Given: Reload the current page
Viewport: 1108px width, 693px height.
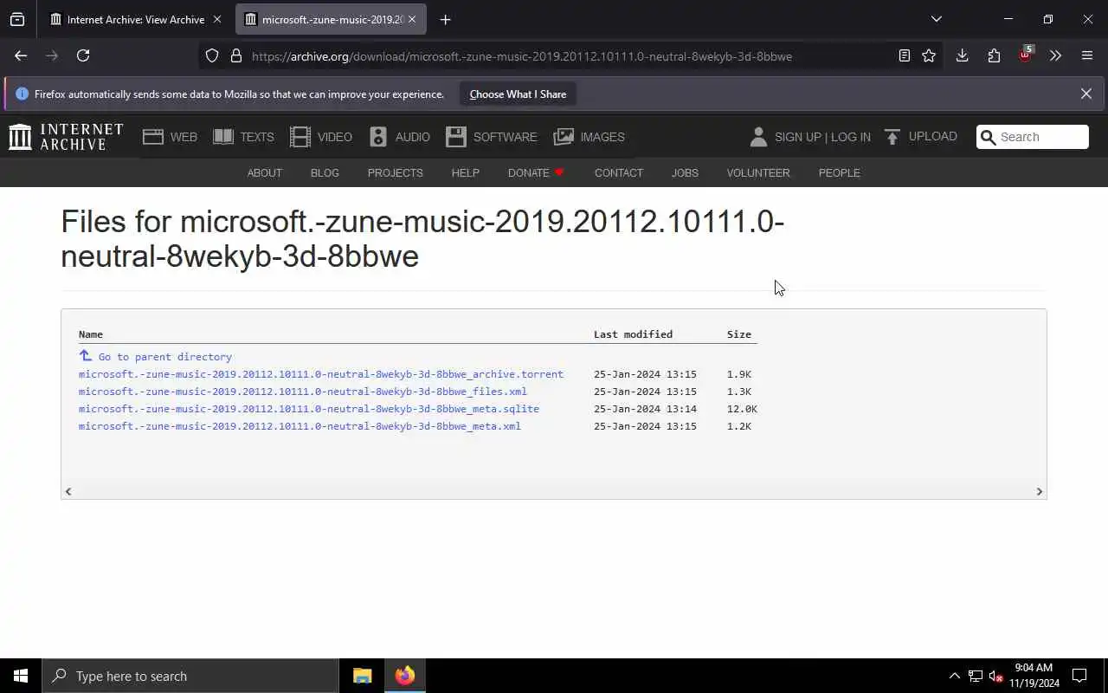Looking at the screenshot, I should tap(83, 55).
